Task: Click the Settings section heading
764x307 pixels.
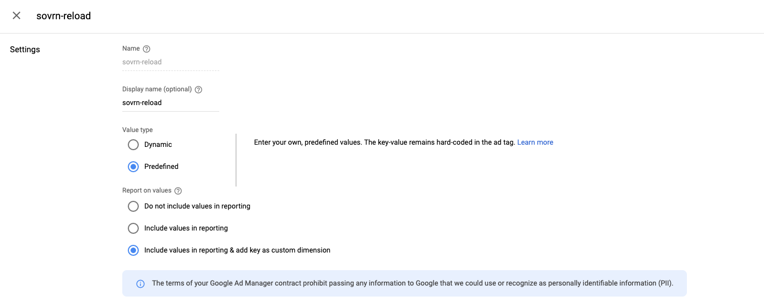Action: pos(25,50)
